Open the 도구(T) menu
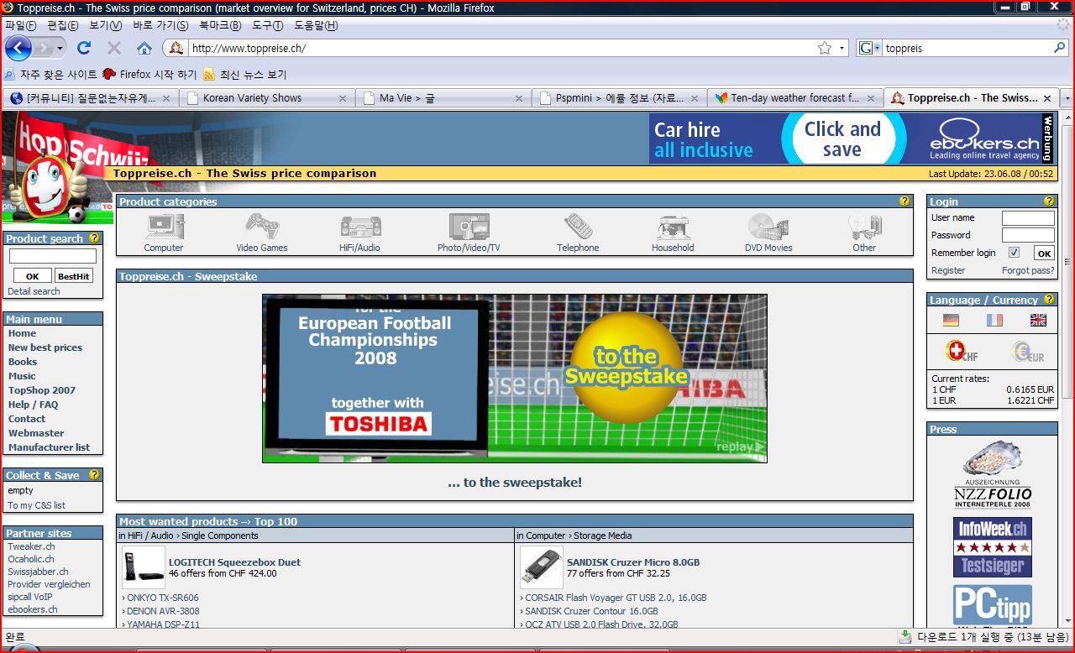 tap(268, 25)
